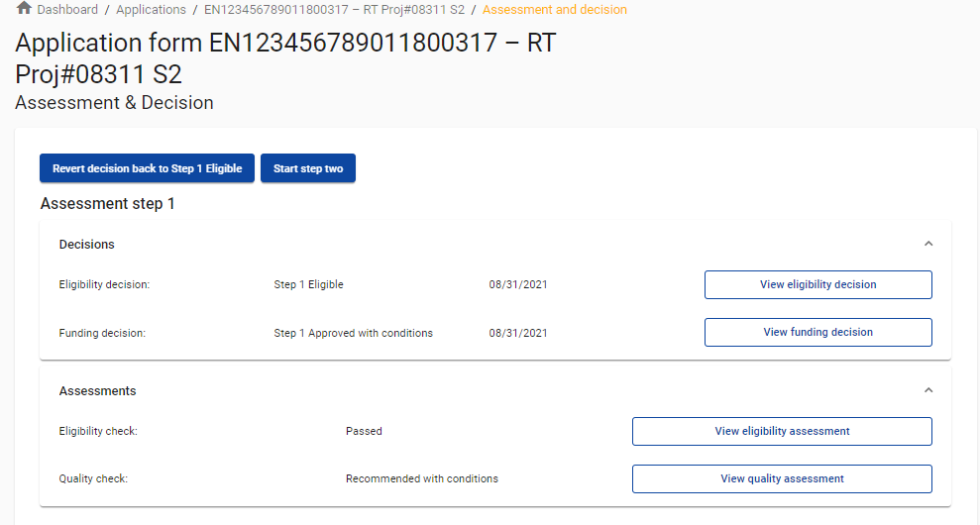This screenshot has width=980, height=525.
Task: Click the View quality assessment button
Action: coord(782,478)
